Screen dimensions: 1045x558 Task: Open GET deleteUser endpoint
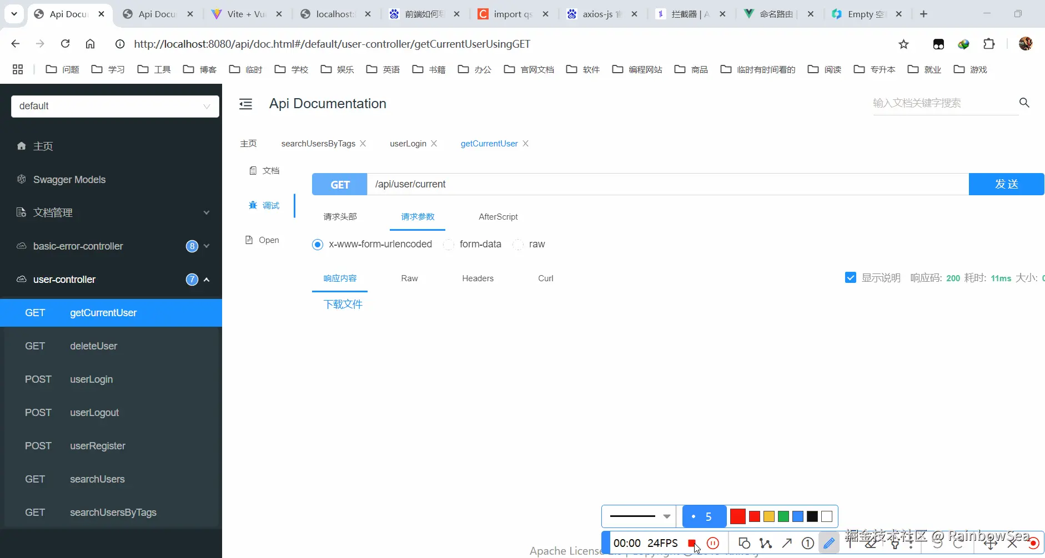[x=111, y=346]
